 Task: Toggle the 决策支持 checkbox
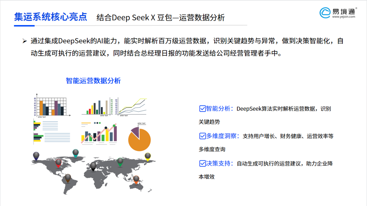coord(202,163)
